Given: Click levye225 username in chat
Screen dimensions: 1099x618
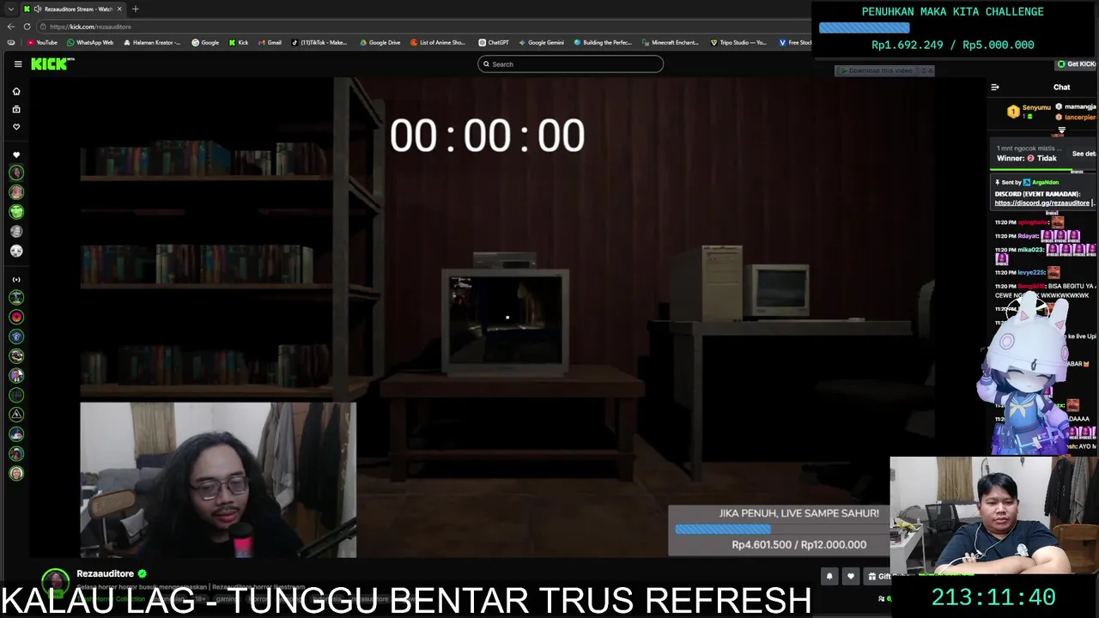Looking at the screenshot, I should click(1032, 273).
